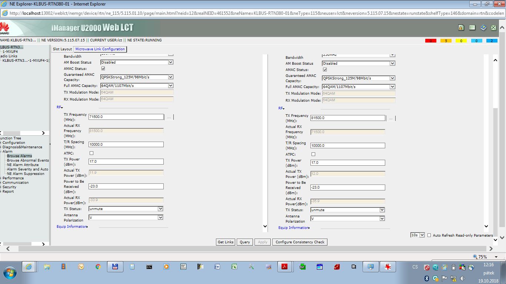The image size is (506, 284).
Task: Open the command prompt taskbar icon
Action: click(149, 267)
